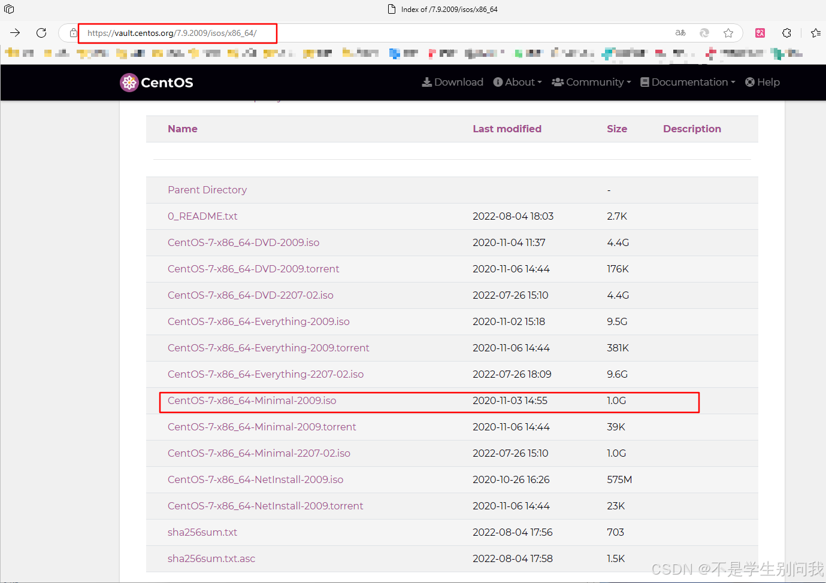
Task: Sort the listing by Size column
Action: click(x=617, y=129)
